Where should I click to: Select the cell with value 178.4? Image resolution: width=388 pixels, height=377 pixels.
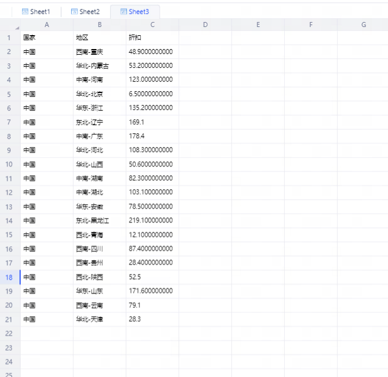[x=152, y=136]
